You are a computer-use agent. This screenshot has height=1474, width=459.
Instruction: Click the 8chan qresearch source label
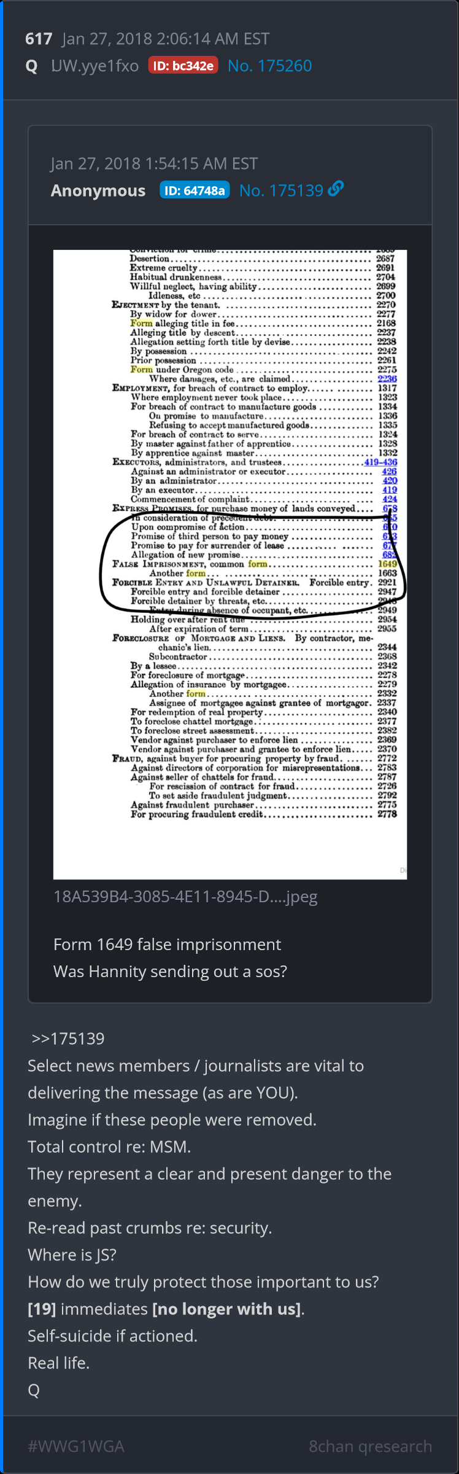370,1446
